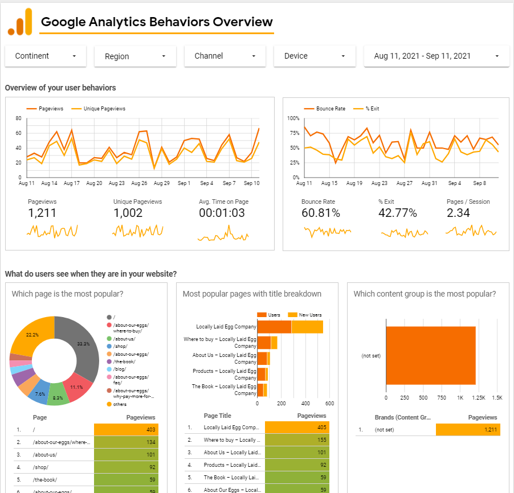Screen dimensions: 514x493
Task: Click the 405 pageviews cell in the Page Title table
Action: click(x=297, y=428)
